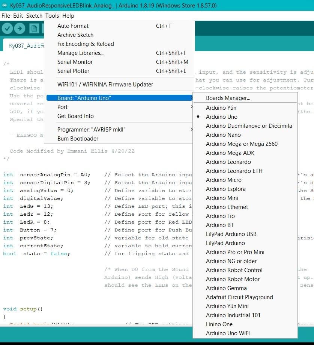Select the plain LilyPad Arduino board
314x345 pixels.
pyautogui.click(x=245, y=243)
